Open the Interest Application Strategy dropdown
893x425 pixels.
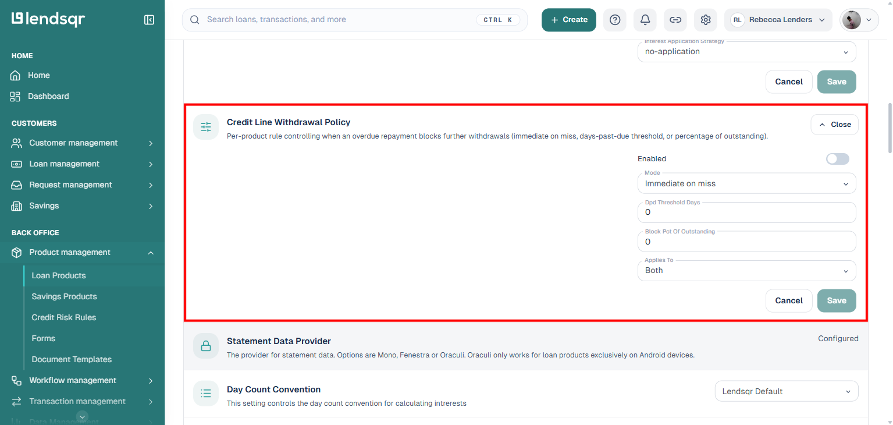click(747, 51)
